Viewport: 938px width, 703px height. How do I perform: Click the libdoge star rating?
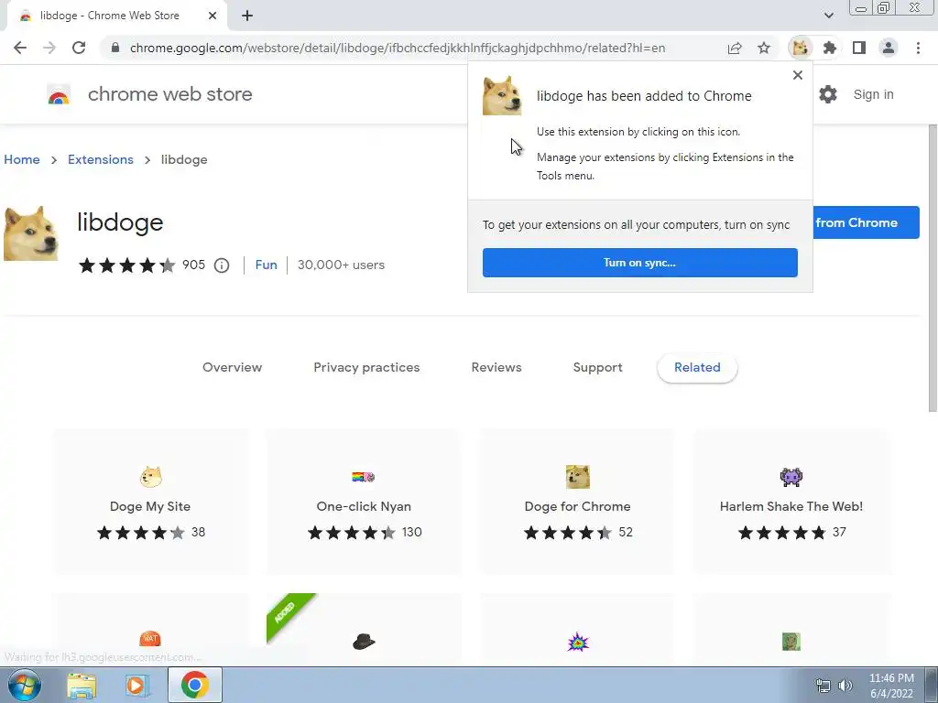pos(126,265)
